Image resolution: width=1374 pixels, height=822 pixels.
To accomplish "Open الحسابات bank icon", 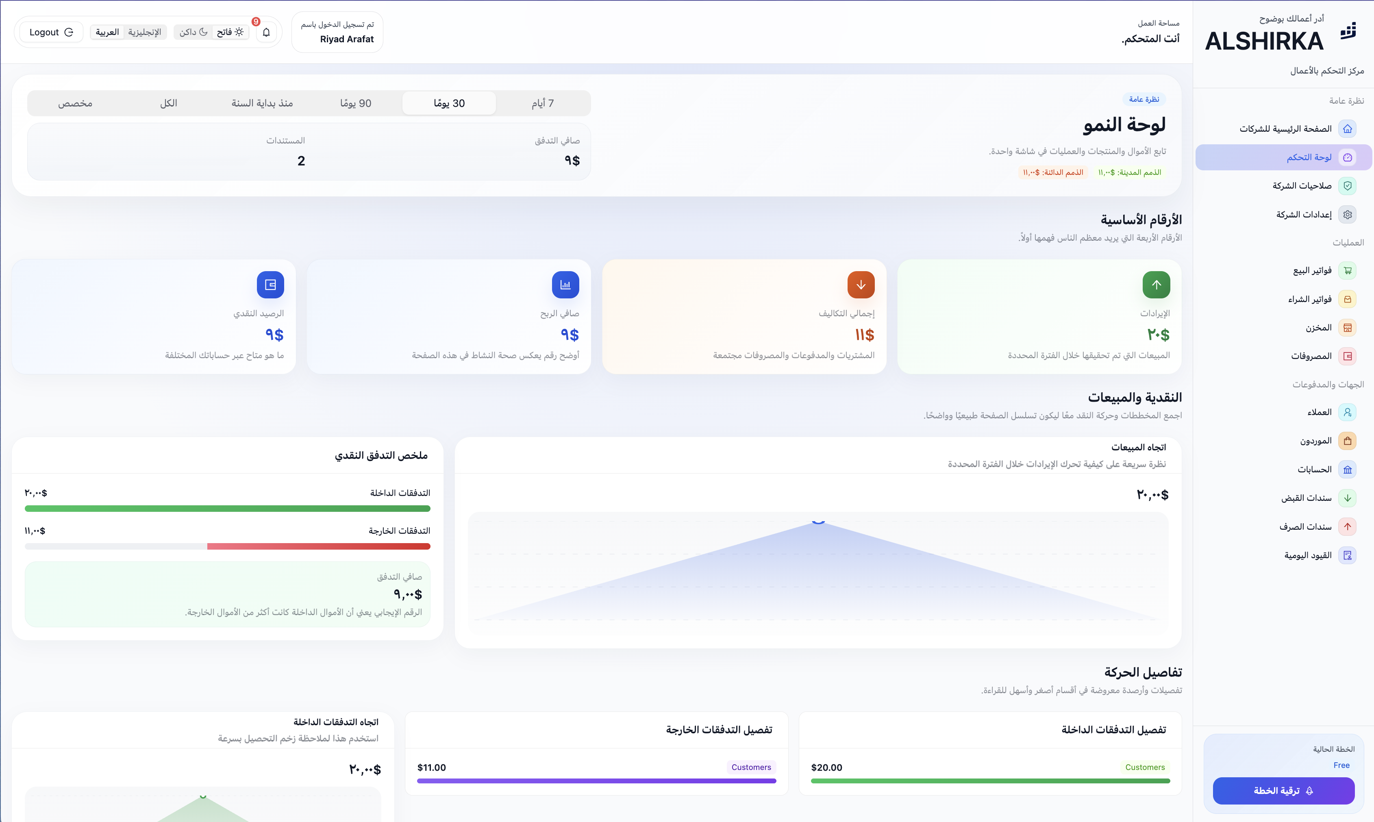I will pyautogui.click(x=1348, y=469).
